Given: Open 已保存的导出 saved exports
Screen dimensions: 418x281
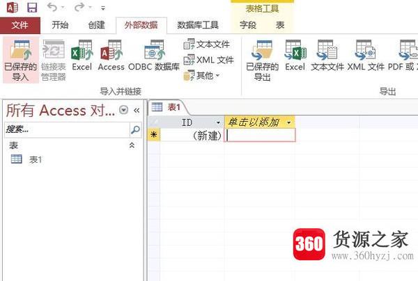Looking at the screenshot, I should tap(263, 61).
